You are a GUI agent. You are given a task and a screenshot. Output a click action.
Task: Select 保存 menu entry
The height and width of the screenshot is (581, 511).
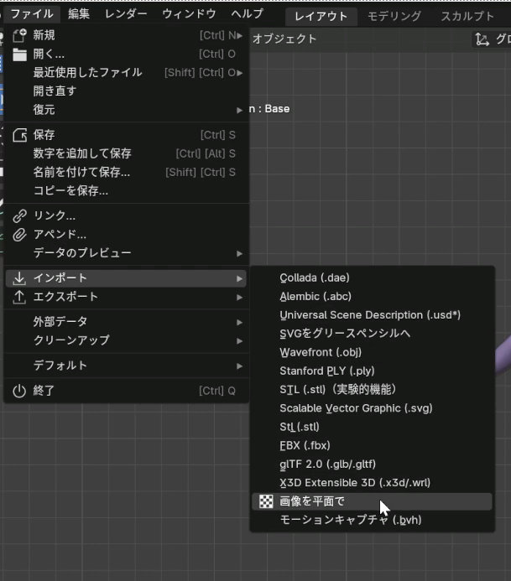[126, 135]
